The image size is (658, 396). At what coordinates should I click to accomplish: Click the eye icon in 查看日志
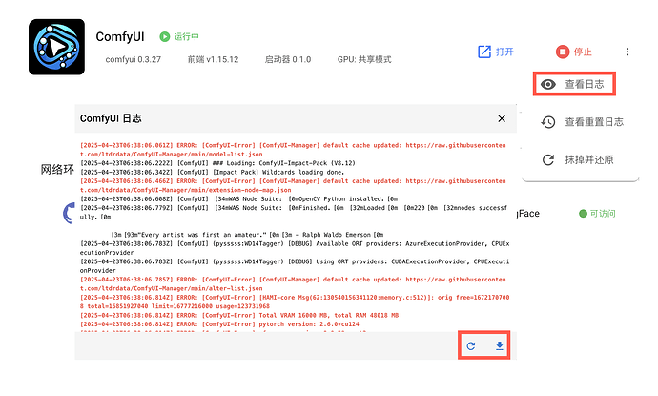548,84
